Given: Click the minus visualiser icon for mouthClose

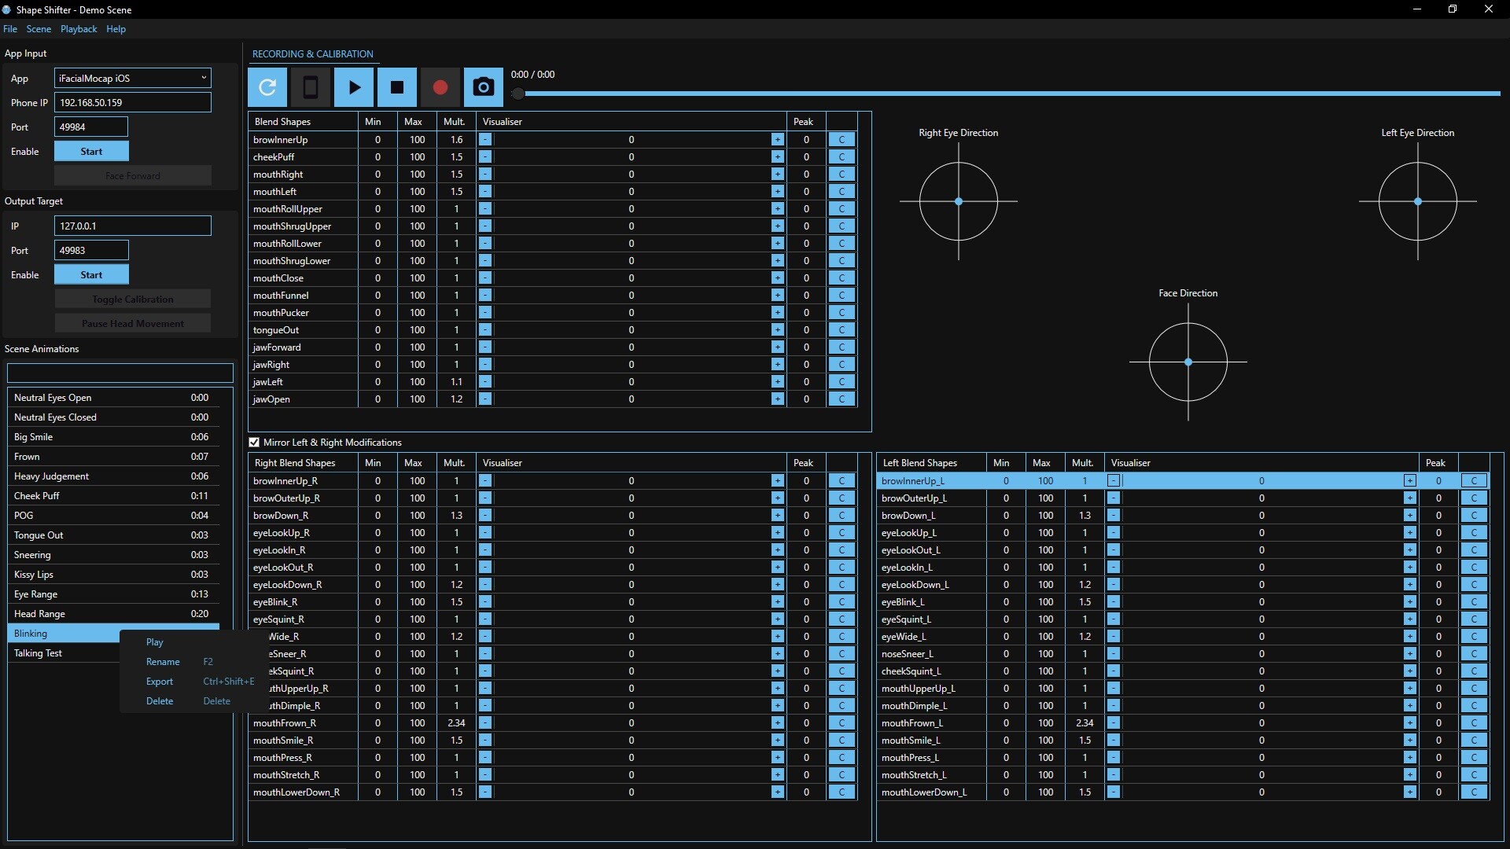Looking at the screenshot, I should pyautogui.click(x=485, y=277).
